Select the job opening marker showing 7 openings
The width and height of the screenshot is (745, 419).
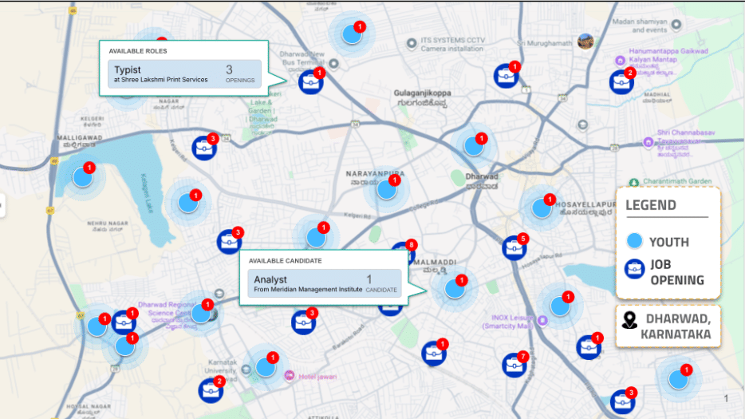tap(514, 365)
